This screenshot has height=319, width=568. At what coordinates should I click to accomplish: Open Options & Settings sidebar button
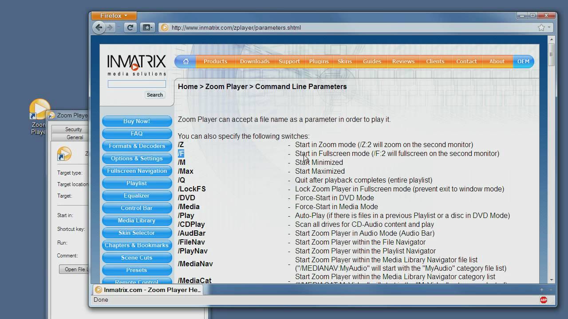(x=137, y=158)
